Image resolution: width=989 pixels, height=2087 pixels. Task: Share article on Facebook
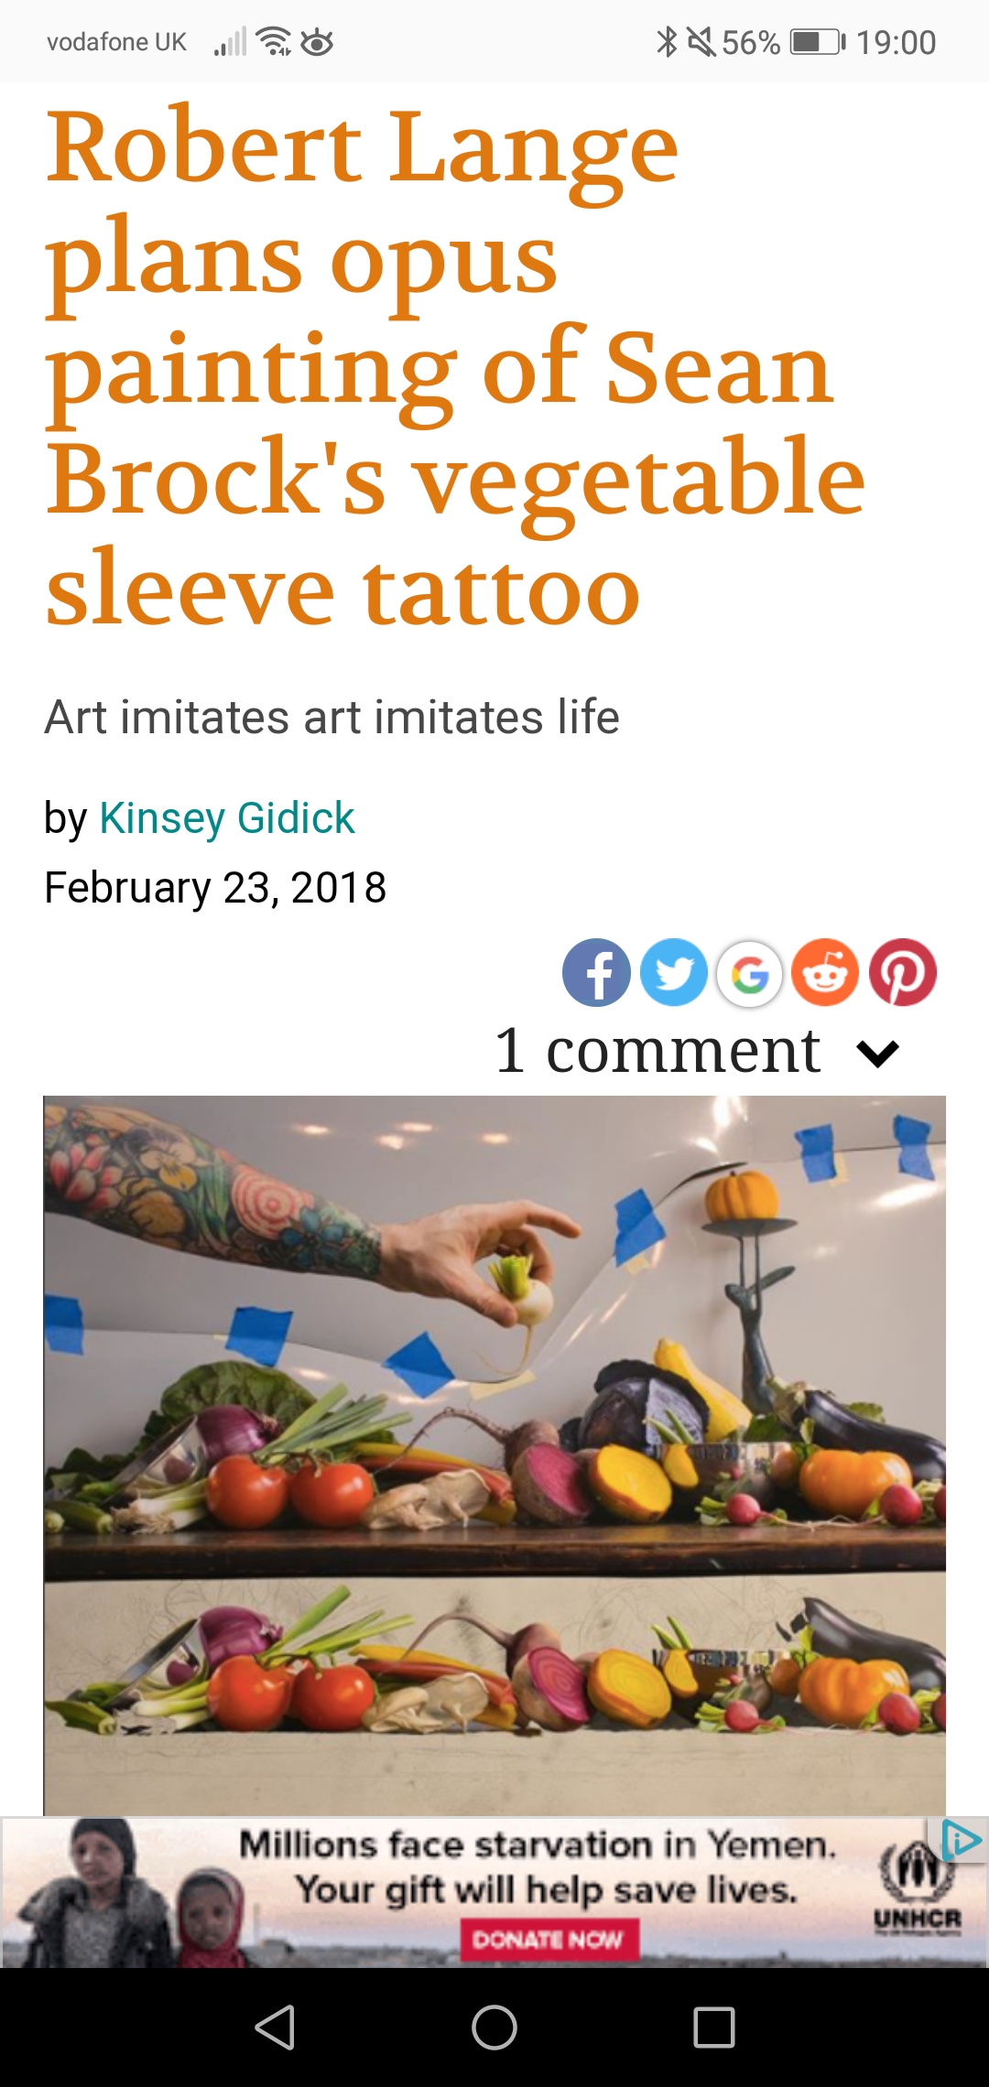coord(596,972)
